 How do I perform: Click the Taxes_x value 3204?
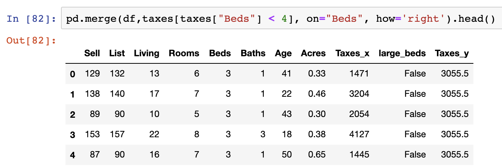coord(359,94)
